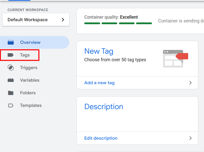Click the Templates outline tag icon
The width and height of the screenshot is (204, 152).
coord(11,105)
